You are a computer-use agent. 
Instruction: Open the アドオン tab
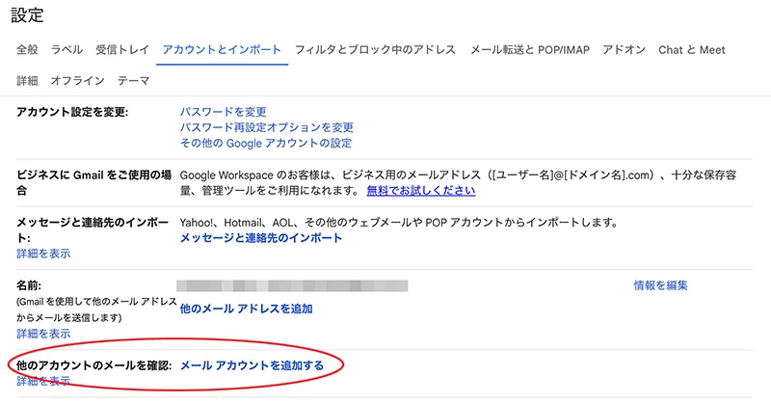[623, 49]
